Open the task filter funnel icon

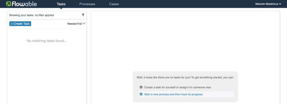[x=83, y=15]
